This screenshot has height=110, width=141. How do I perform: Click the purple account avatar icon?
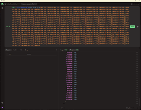[2, 107]
